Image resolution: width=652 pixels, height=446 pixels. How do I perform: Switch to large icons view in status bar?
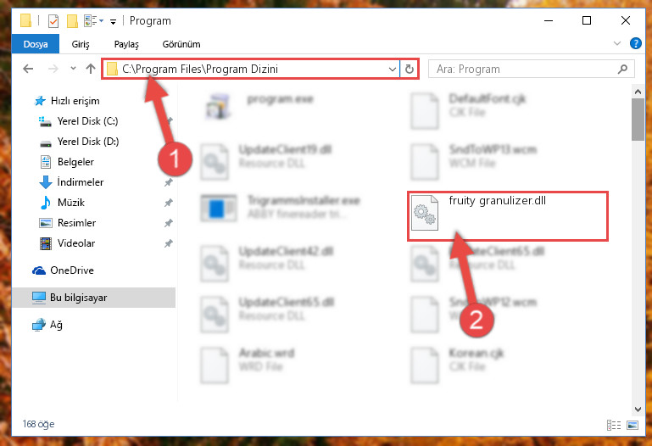point(632,425)
